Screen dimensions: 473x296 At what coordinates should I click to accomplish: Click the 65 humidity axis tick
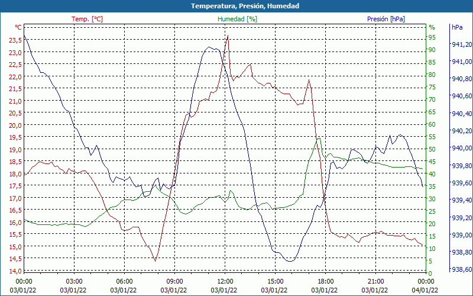tap(432, 112)
